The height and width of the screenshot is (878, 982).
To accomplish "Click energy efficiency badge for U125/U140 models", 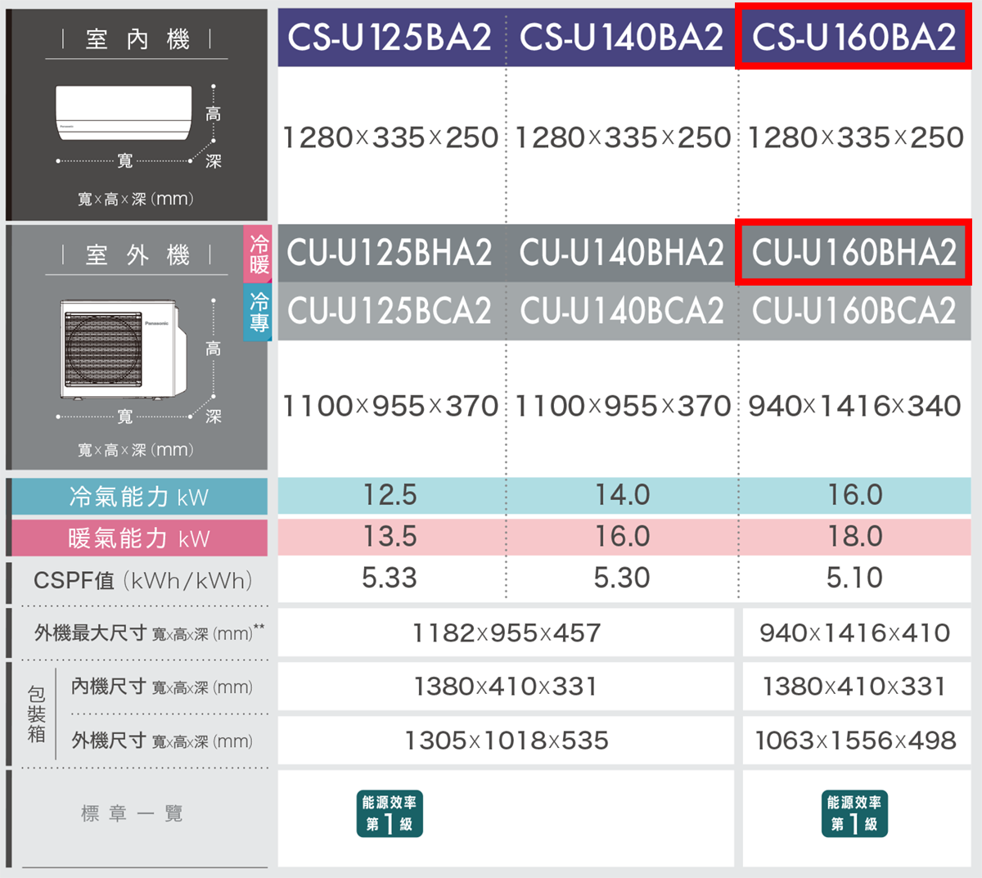I will click(390, 813).
